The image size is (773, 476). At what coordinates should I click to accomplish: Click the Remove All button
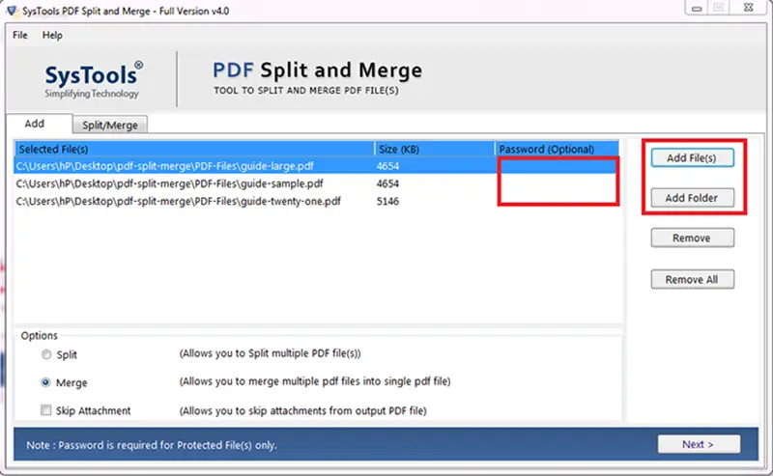[x=692, y=279]
